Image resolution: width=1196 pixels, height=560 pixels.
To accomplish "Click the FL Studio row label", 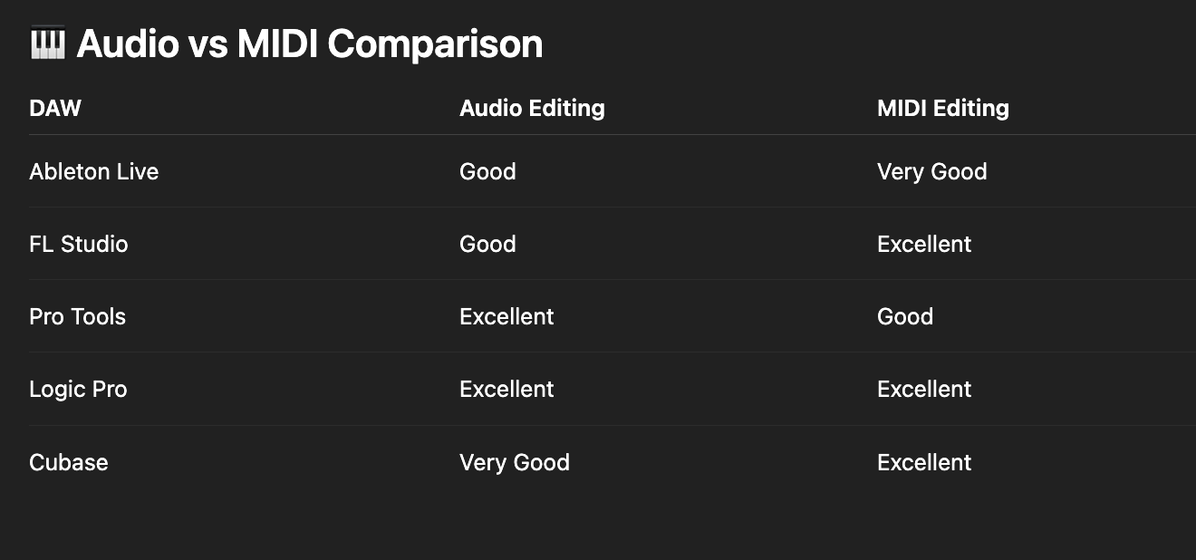I will [79, 244].
